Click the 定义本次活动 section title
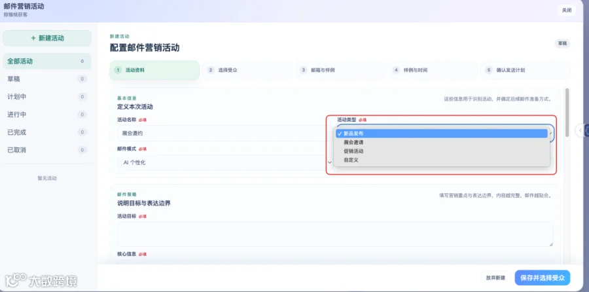589x292 pixels. tap(135, 107)
